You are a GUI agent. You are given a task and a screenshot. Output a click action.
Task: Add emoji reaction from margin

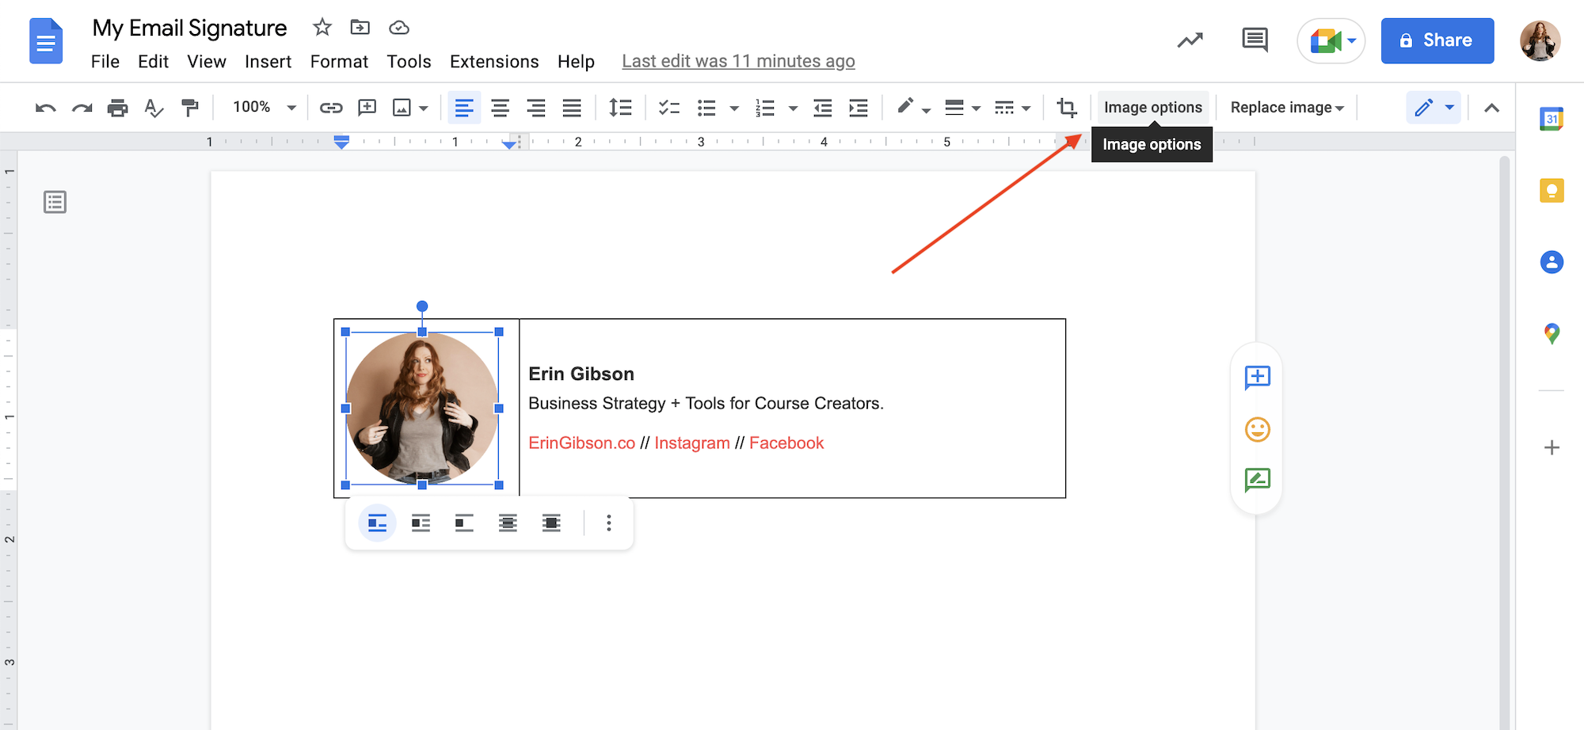(1257, 429)
